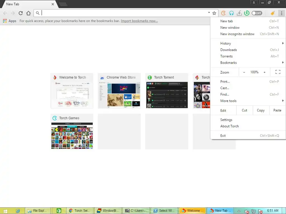Open the Chrome Web Store thumbnail
Viewport: 286px width, 214px height.
point(119,91)
